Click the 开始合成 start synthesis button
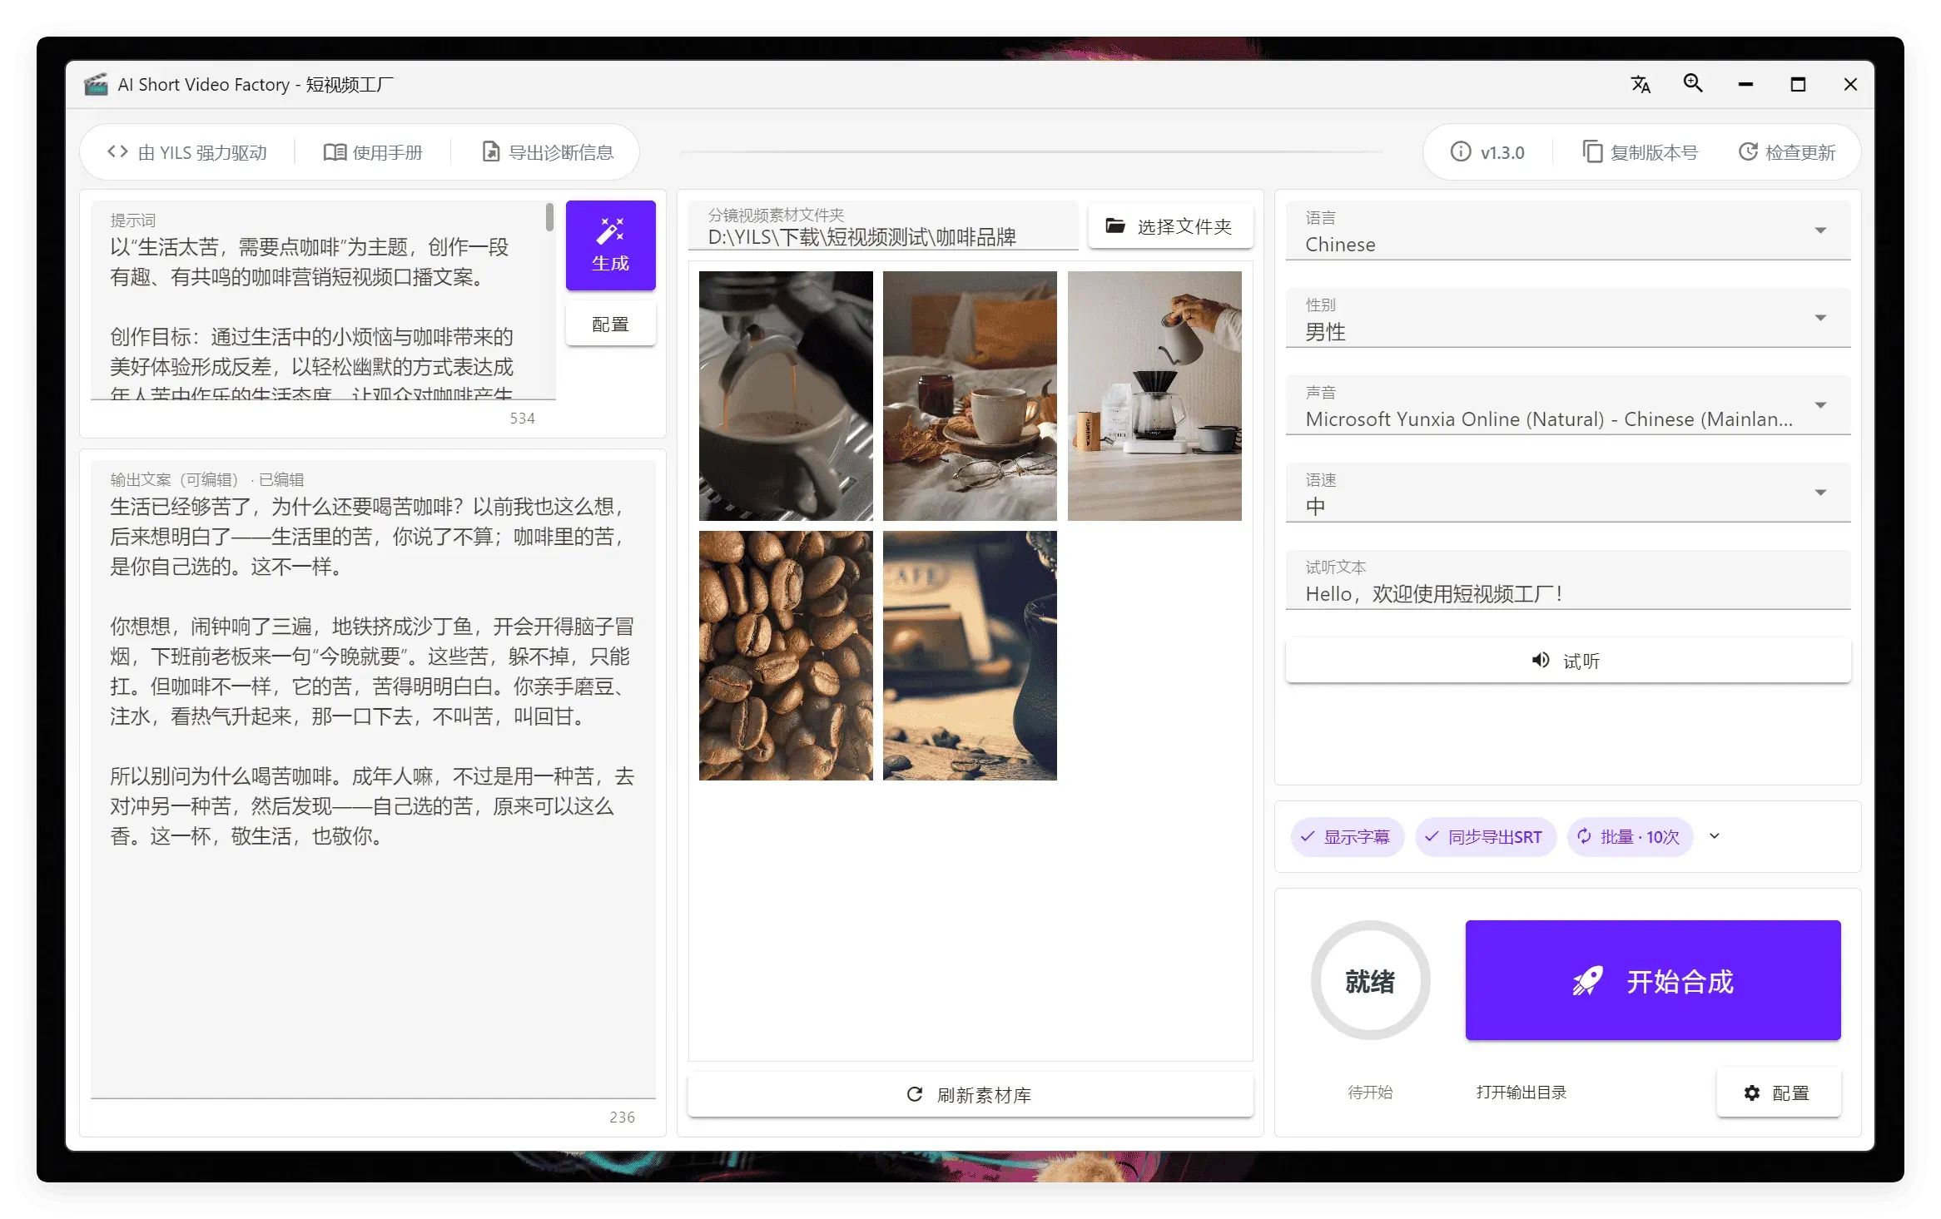Image resolution: width=1941 pixels, height=1219 pixels. tap(1653, 981)
